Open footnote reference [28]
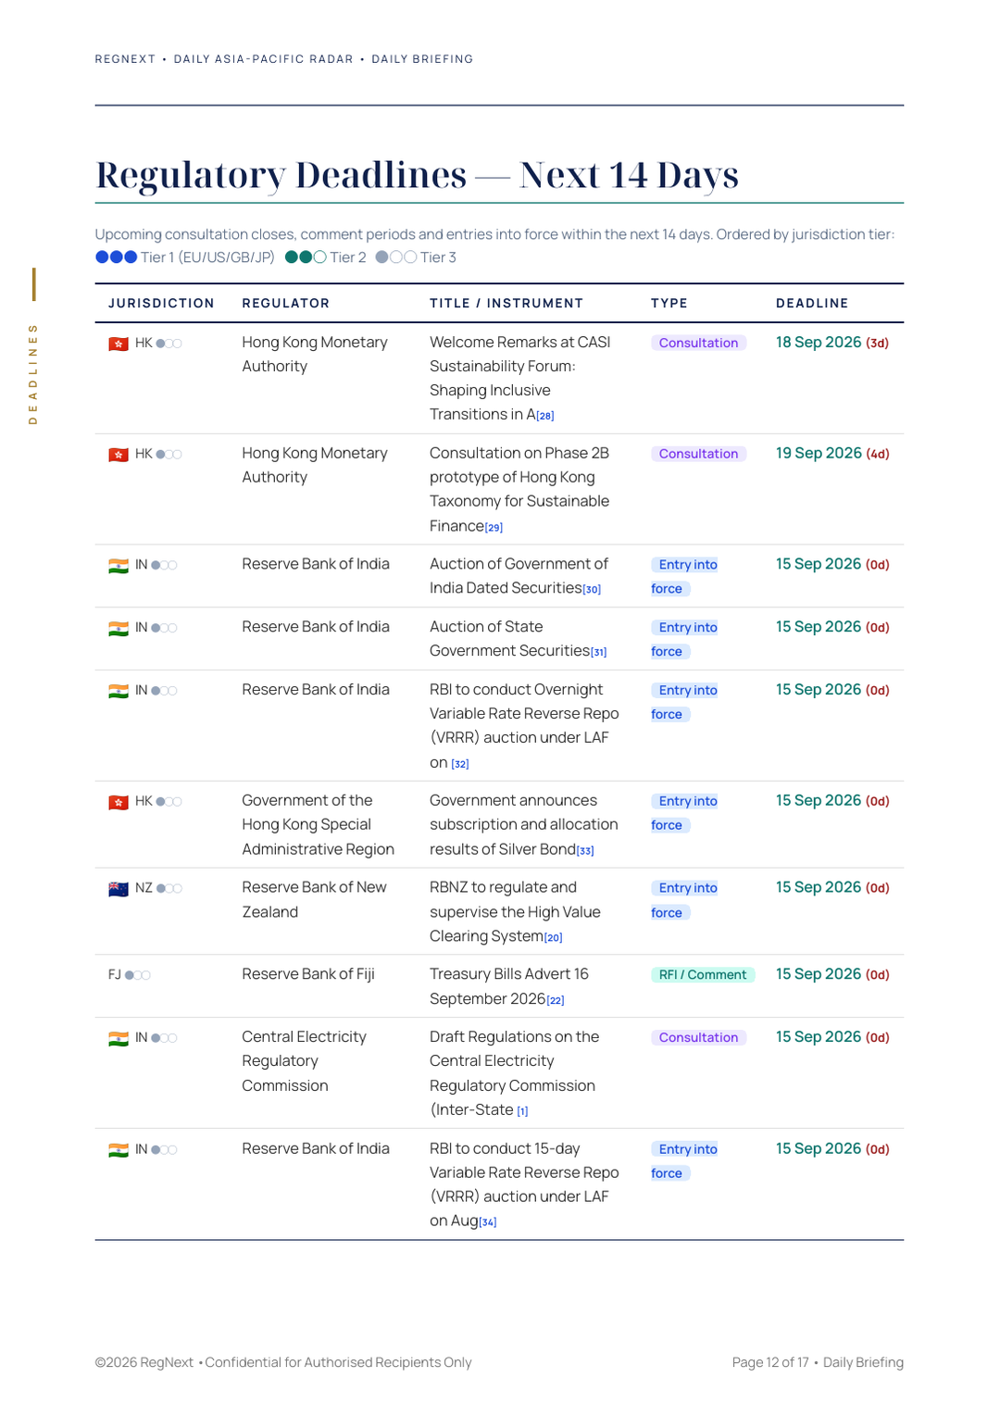The height and width of the screenshot is (1415, 1000). (545, 416)
